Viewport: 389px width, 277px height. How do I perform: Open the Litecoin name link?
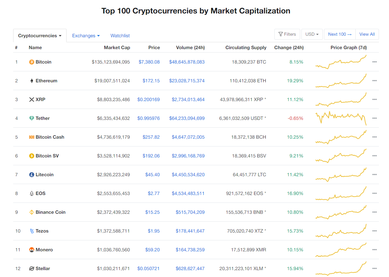click(x=45, y=175)
